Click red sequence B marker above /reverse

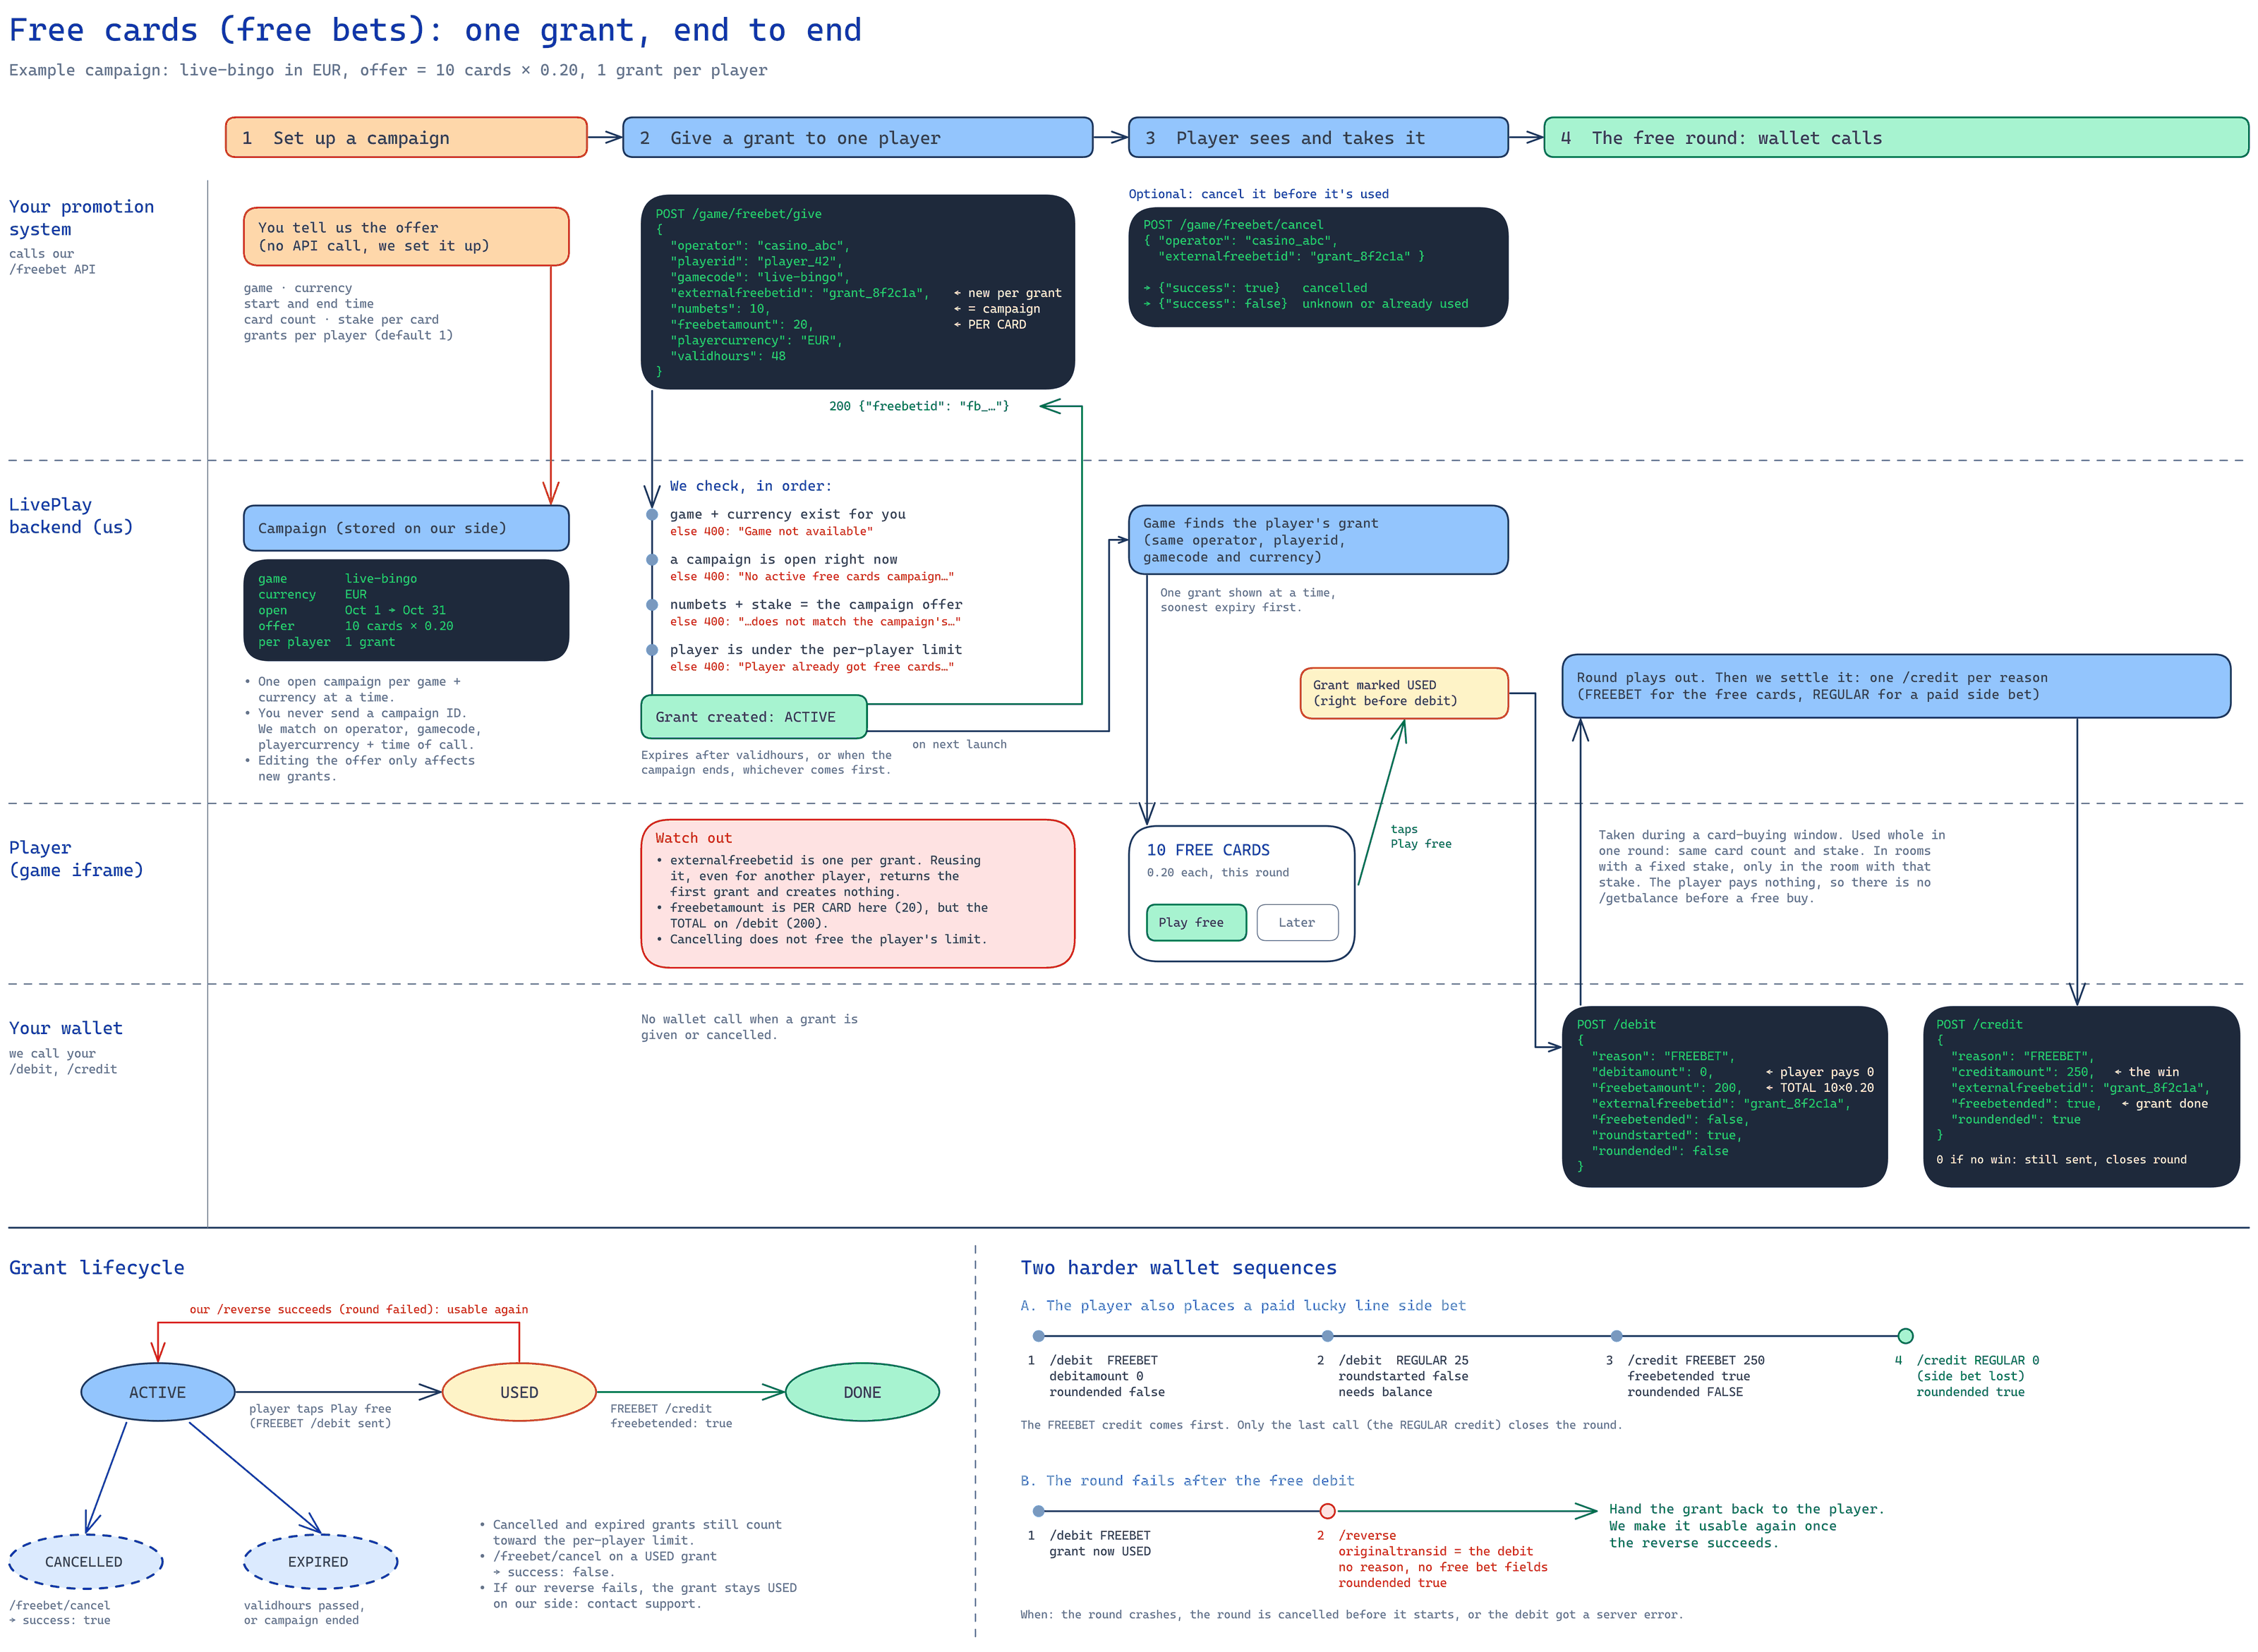pyautogui.click(x=1327, y=1511)
